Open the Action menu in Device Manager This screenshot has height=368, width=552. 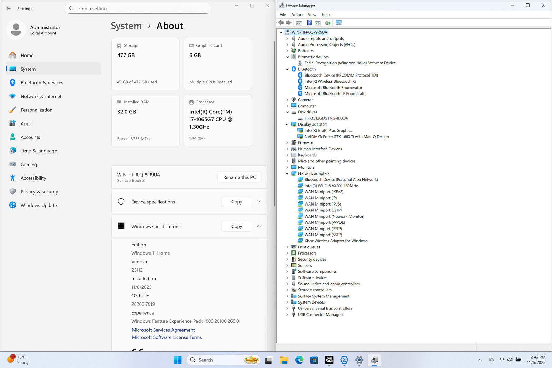point(297,14)
